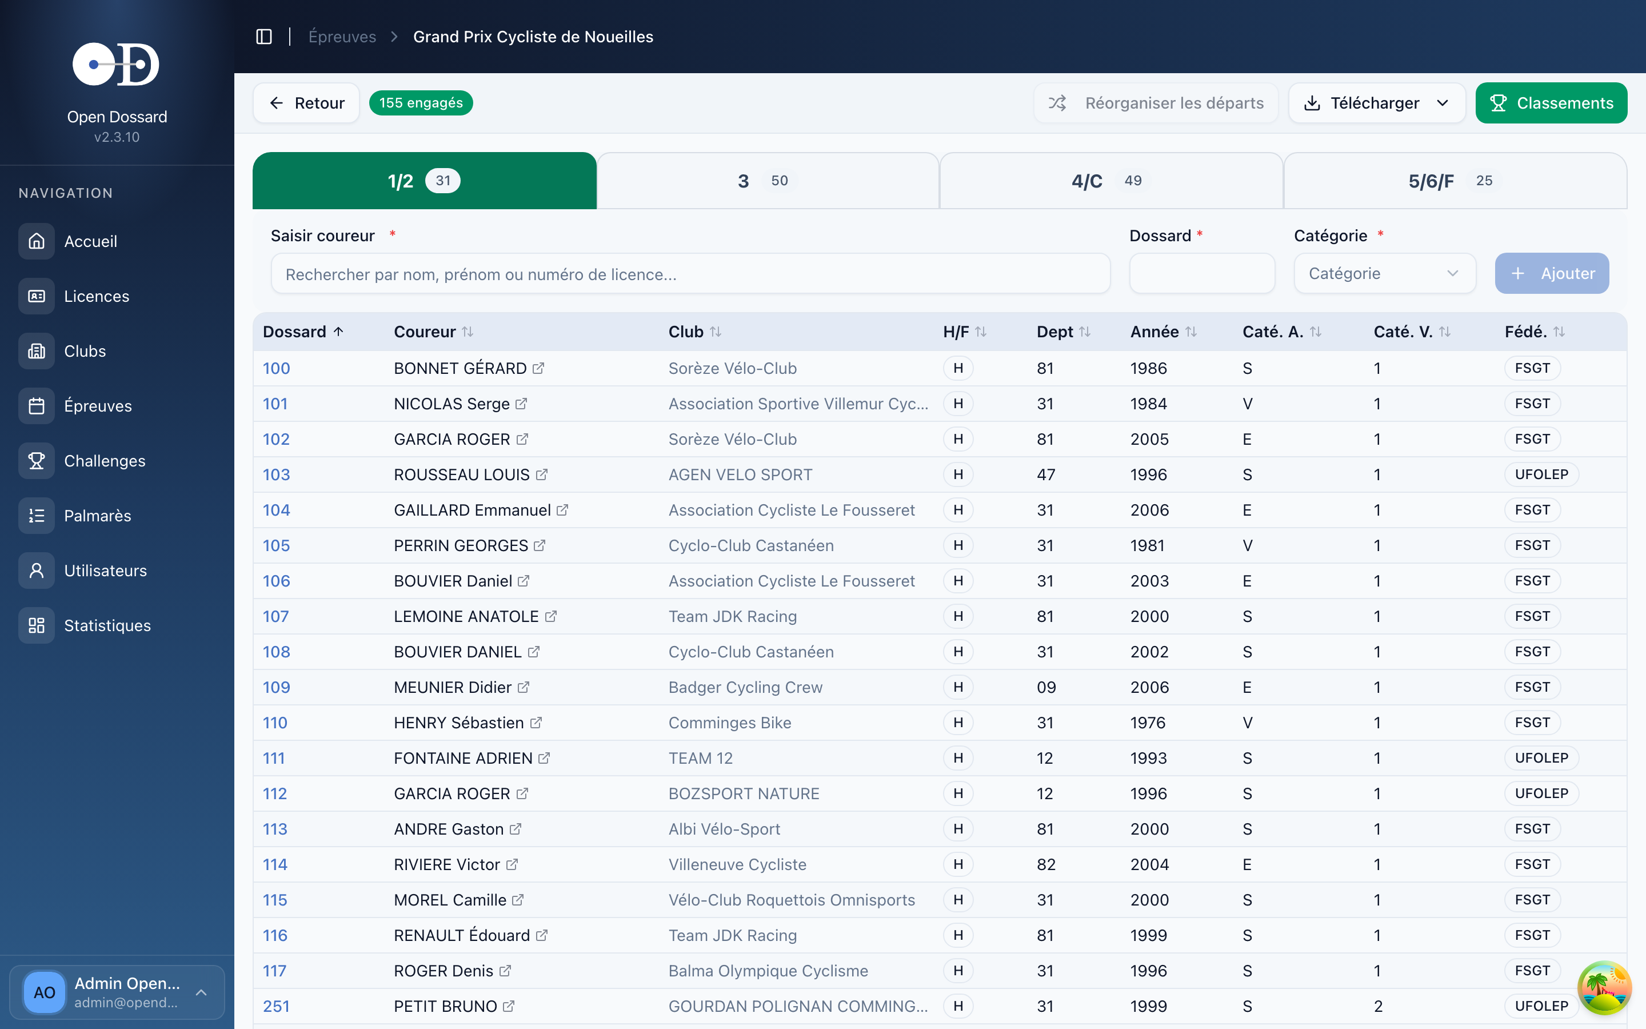The image size is (1646, 1029).
Task: Toggle the sidebar panel icon
Action: [x=264, y=37]
